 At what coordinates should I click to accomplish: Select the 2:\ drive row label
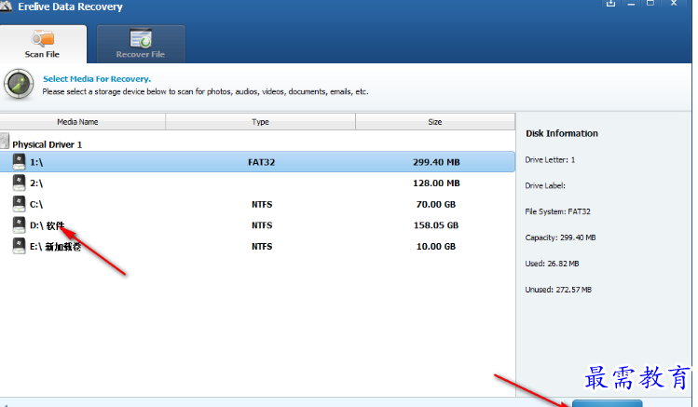pyautogui.click(x=36, y=183)
